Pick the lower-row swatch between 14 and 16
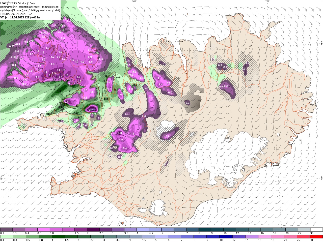This screenshot has height=242, width=323. [252, 237]
